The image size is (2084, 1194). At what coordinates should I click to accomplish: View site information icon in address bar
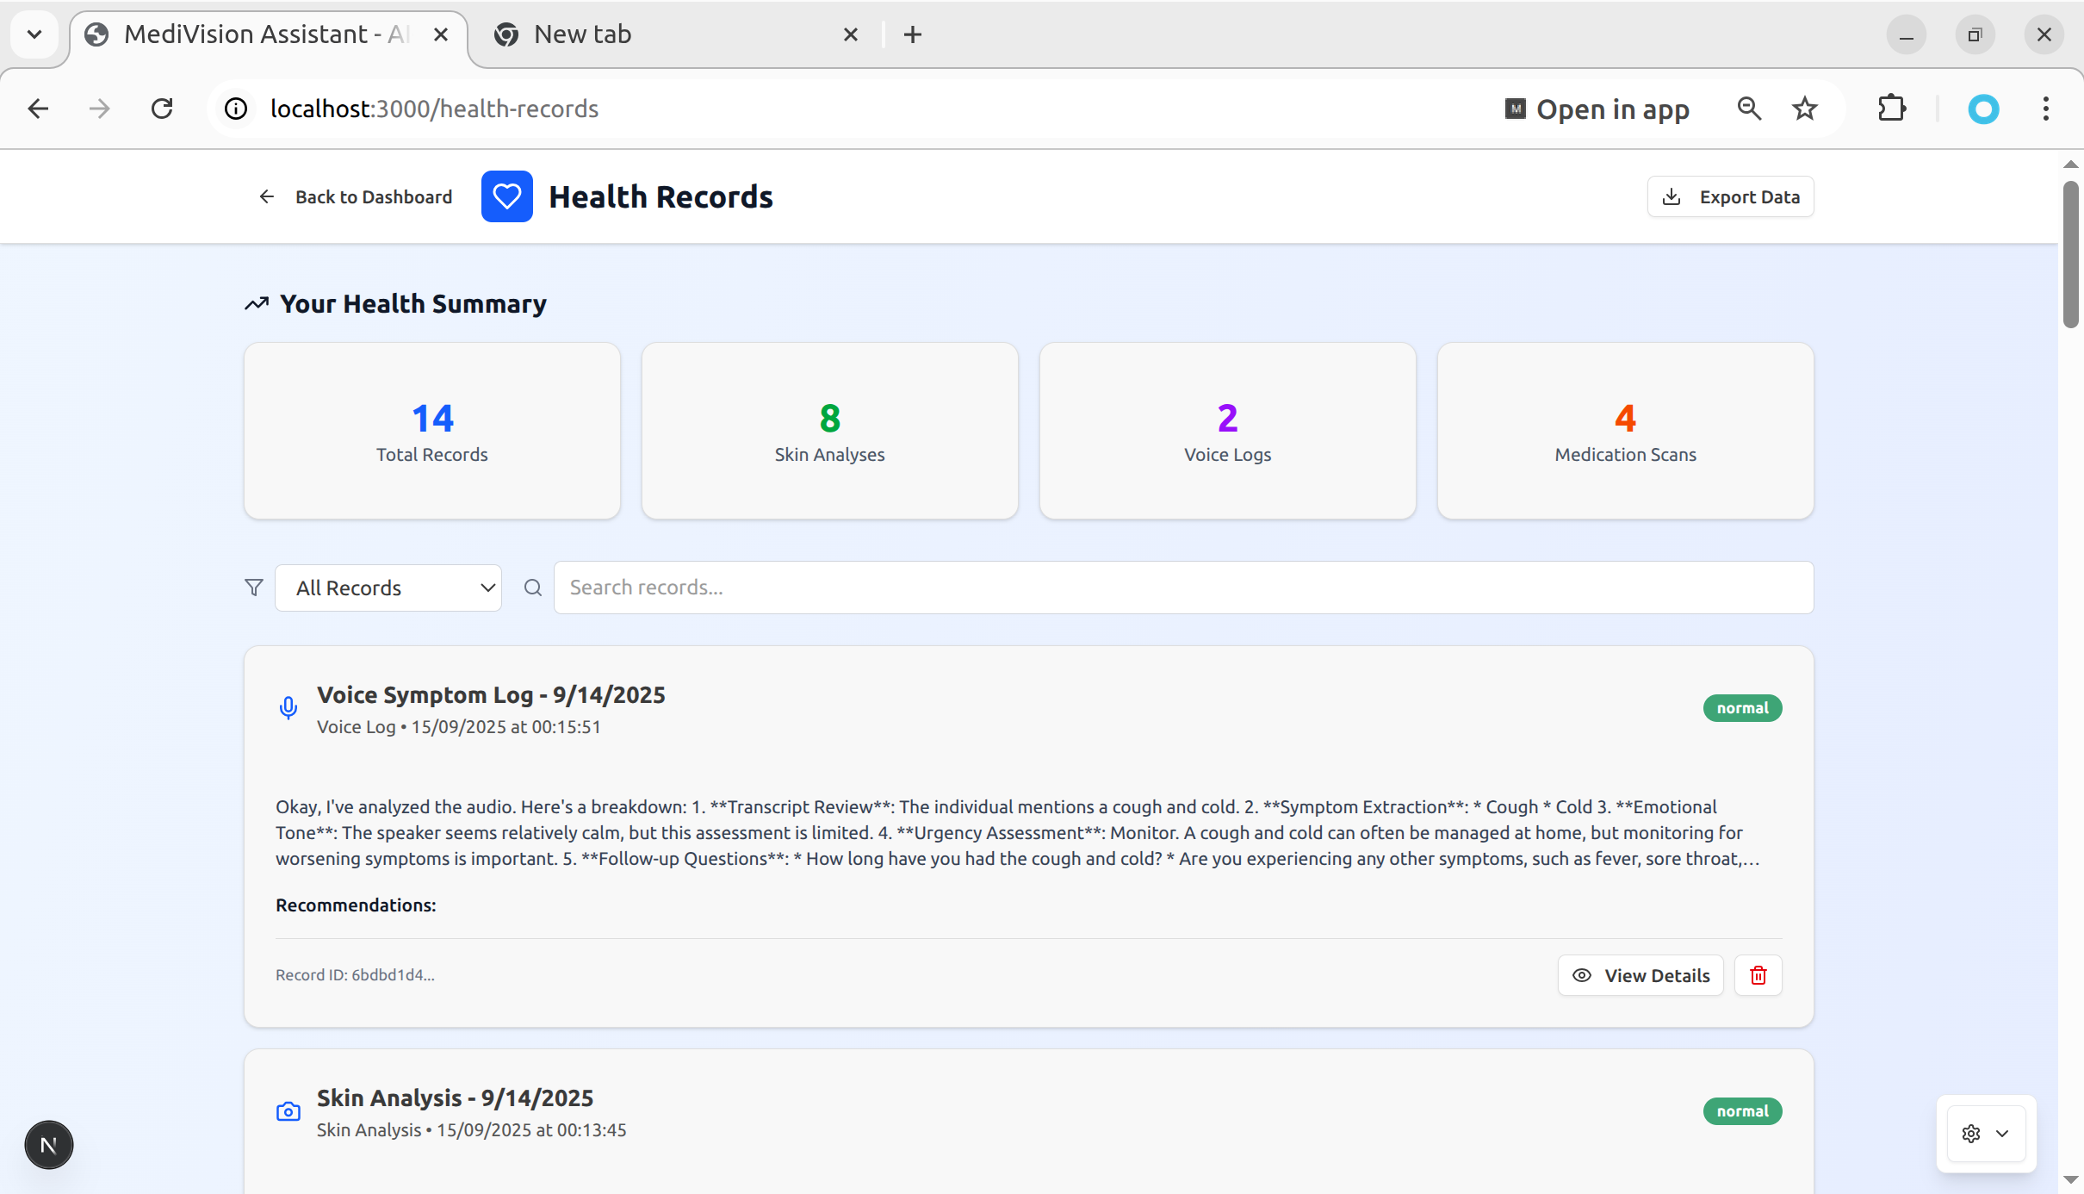coord(236,109)
